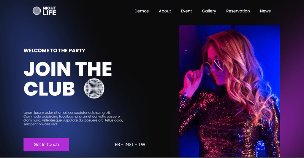The width and height of the screenshot is (304, 158).
Task: Go to the About page
Action: [x=165, y=11]
